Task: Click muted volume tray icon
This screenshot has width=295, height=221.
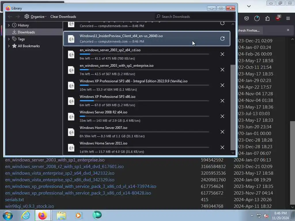Action: [266, 216]
